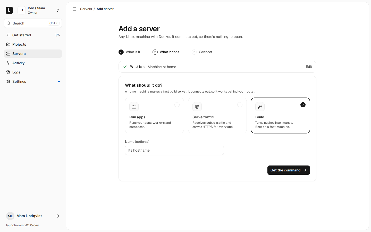
Task: Select the Serve traffic radio circle
Action: coord(240,105)
